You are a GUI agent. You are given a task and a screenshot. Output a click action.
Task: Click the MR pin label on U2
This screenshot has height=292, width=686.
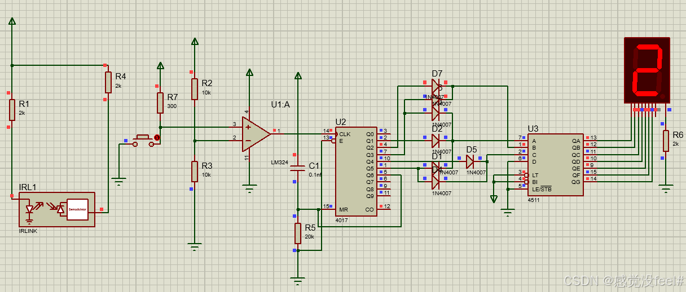(344, 209)
